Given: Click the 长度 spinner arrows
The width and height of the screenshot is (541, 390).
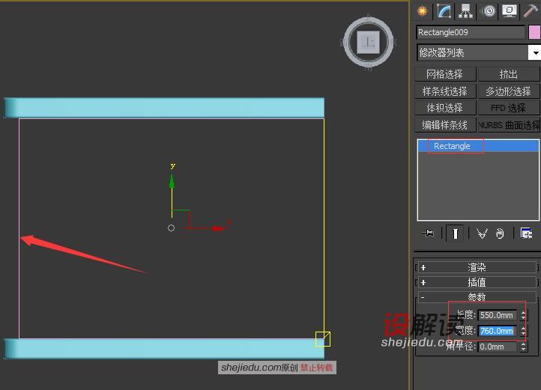Looking at the screenshot, I should pos(524,315).
